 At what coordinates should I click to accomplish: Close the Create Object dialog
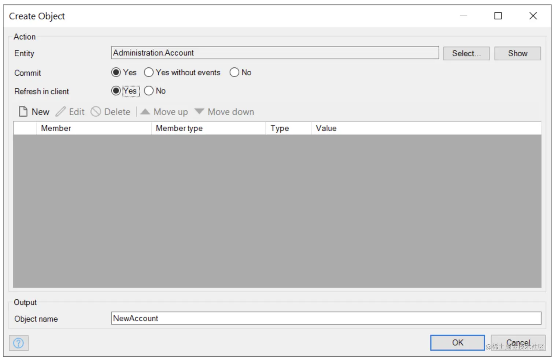[x=533, y=16]
